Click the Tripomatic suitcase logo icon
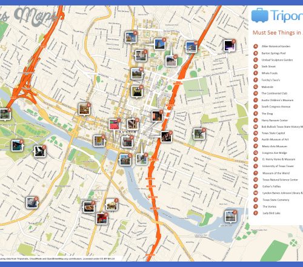The image size is (303, 267). [260, 15]
